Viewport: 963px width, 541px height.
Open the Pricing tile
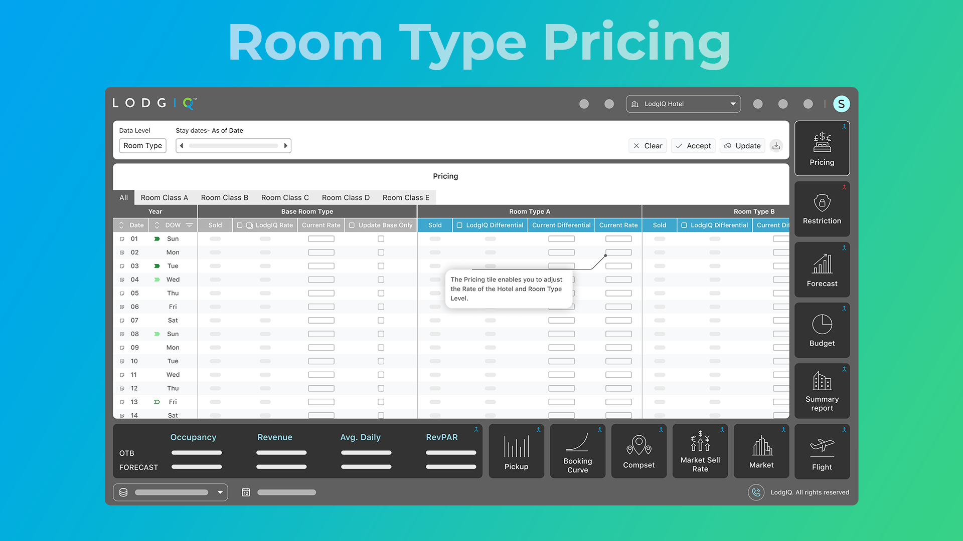pyautogui.click(x=822, y=148)
